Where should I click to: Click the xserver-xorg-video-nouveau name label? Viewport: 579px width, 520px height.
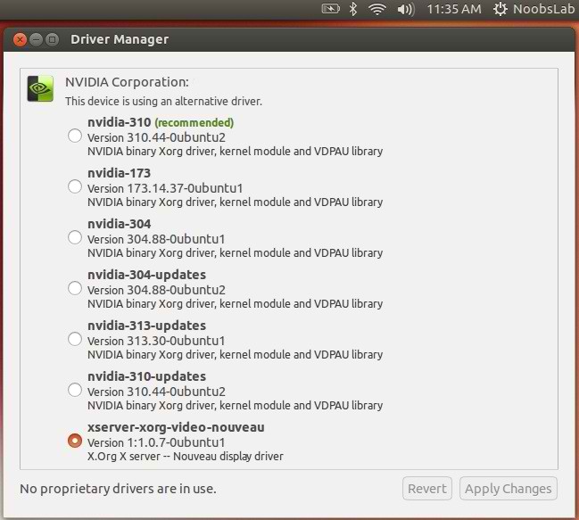click(176, 427)
